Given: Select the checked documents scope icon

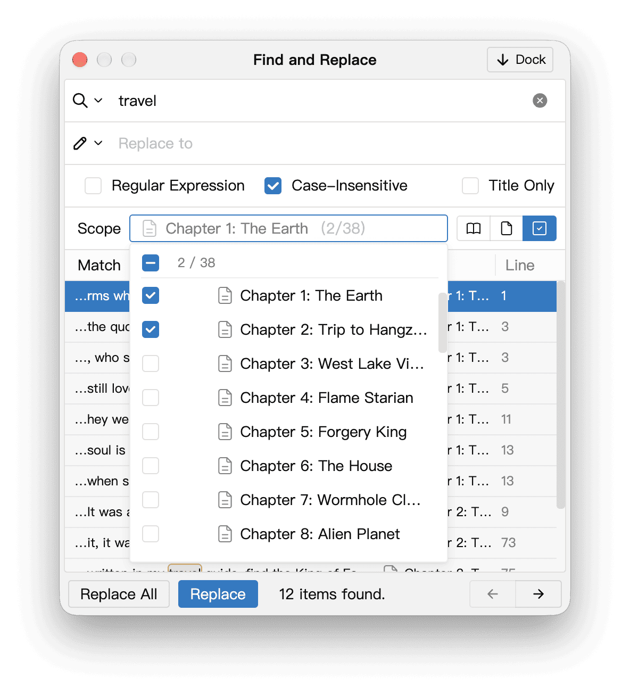Looking at the screenshot, I should [x=540, y=228].
